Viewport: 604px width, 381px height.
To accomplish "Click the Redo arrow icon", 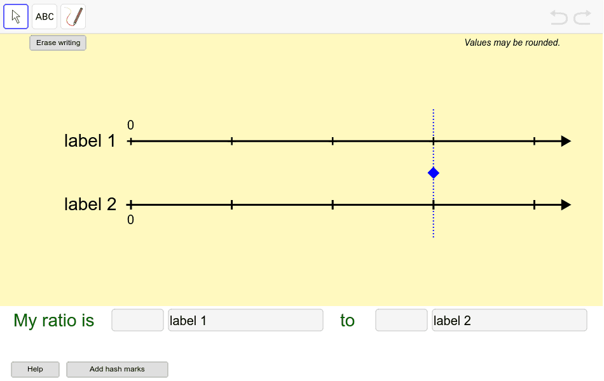I will pyautogui.click(x=582, y=17).
